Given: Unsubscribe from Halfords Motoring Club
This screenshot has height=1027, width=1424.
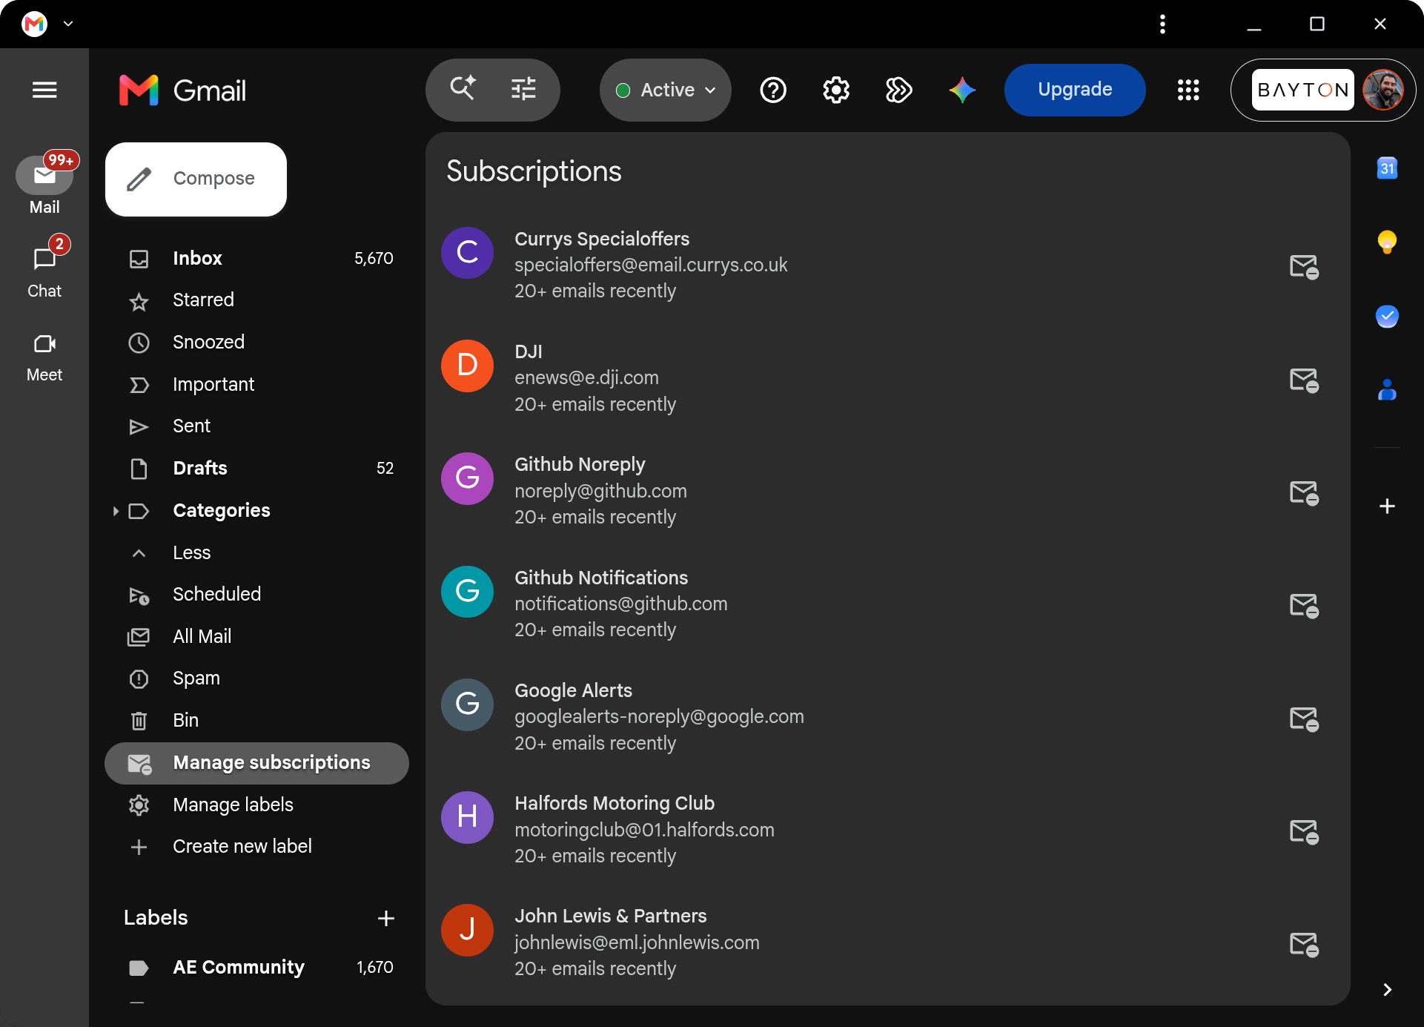Looking at the screenshot, I should pyautogui.click(x=1304, y=831).
